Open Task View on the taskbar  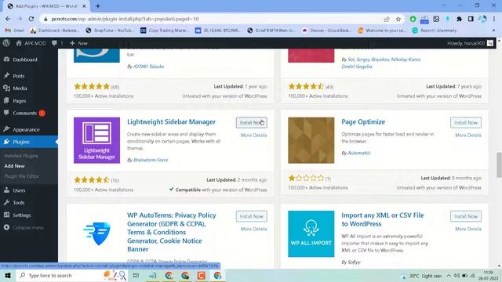[136, 275]
